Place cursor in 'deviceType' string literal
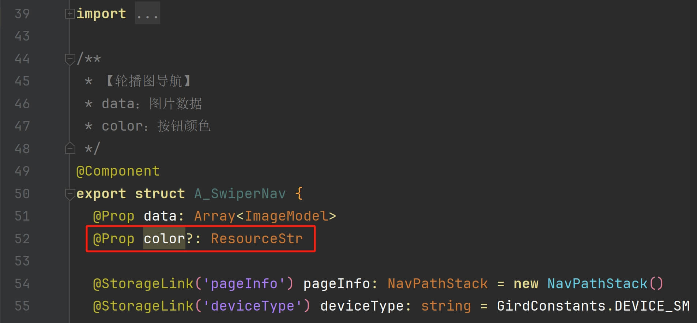697x323 pixels. tap(253, 306)
